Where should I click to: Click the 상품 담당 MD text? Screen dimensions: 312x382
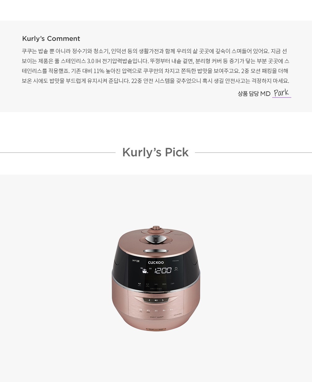pyautogui.click(x=254, y=94)
